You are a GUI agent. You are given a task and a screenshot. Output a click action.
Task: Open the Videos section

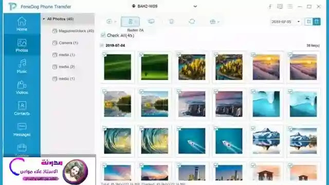click(x=22, y=87)
